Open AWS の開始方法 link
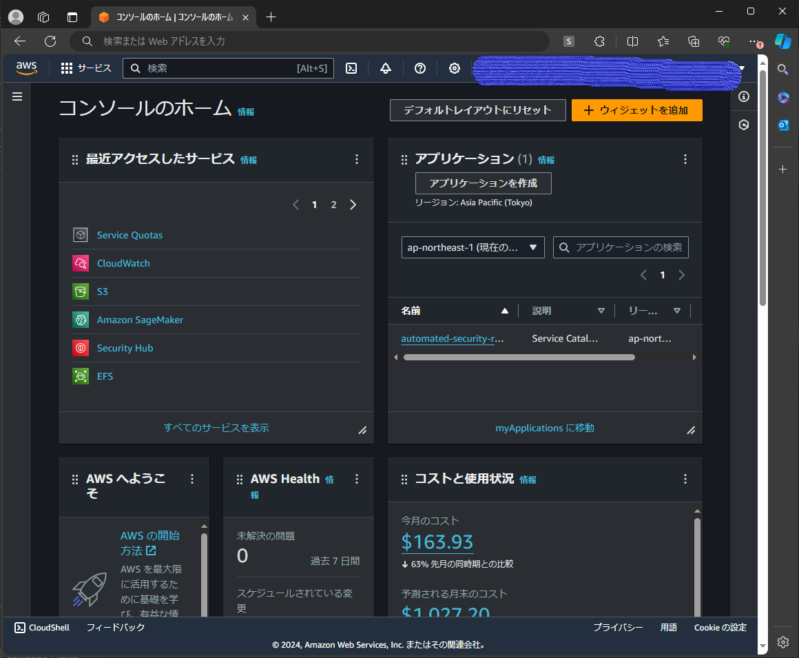 (150, 543)
